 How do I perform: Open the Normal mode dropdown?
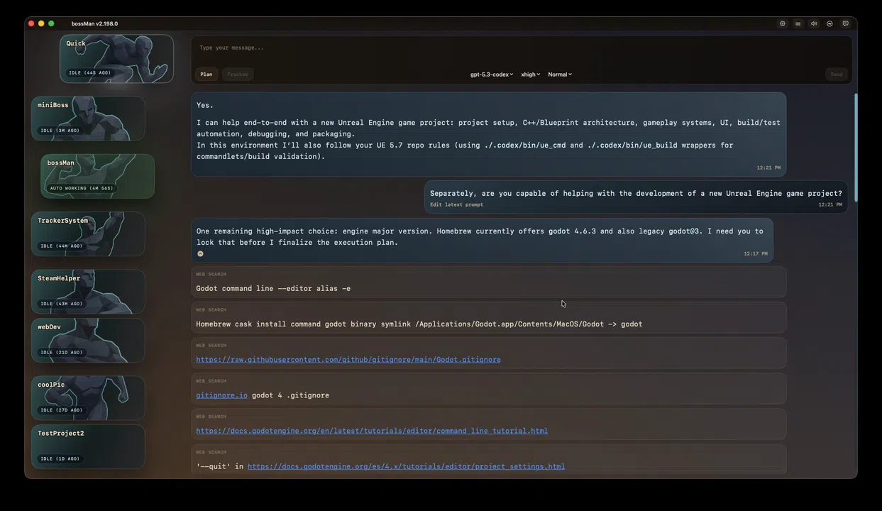tap(559, 74)
